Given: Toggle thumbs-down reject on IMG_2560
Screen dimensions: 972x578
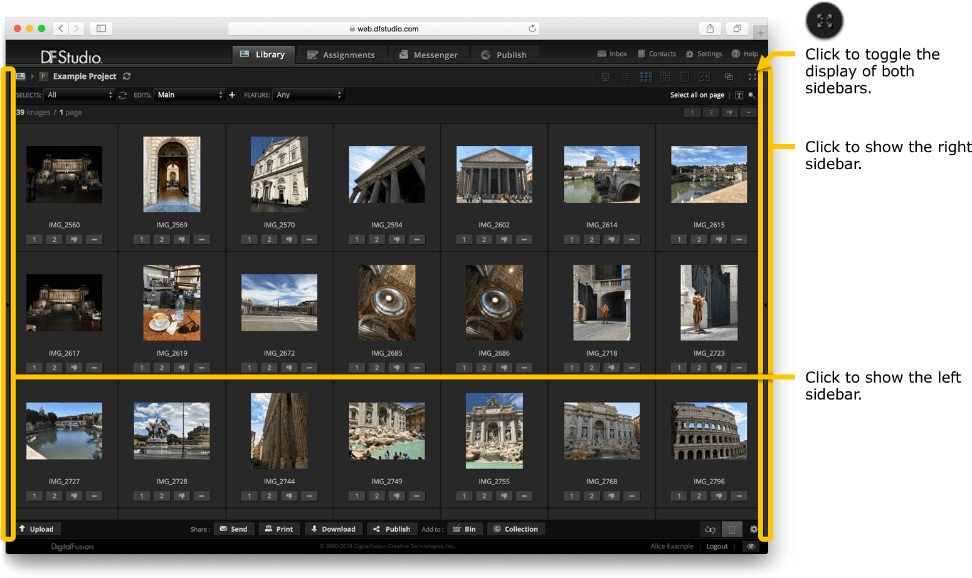Looking at the screenshot, I should point(74,239).
